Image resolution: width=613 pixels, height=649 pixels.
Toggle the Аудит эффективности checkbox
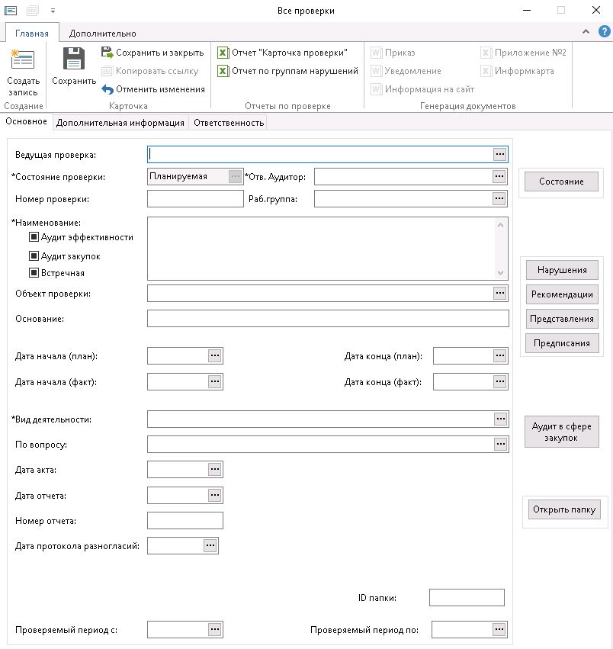pyautogui.click(x=34, y=236)
